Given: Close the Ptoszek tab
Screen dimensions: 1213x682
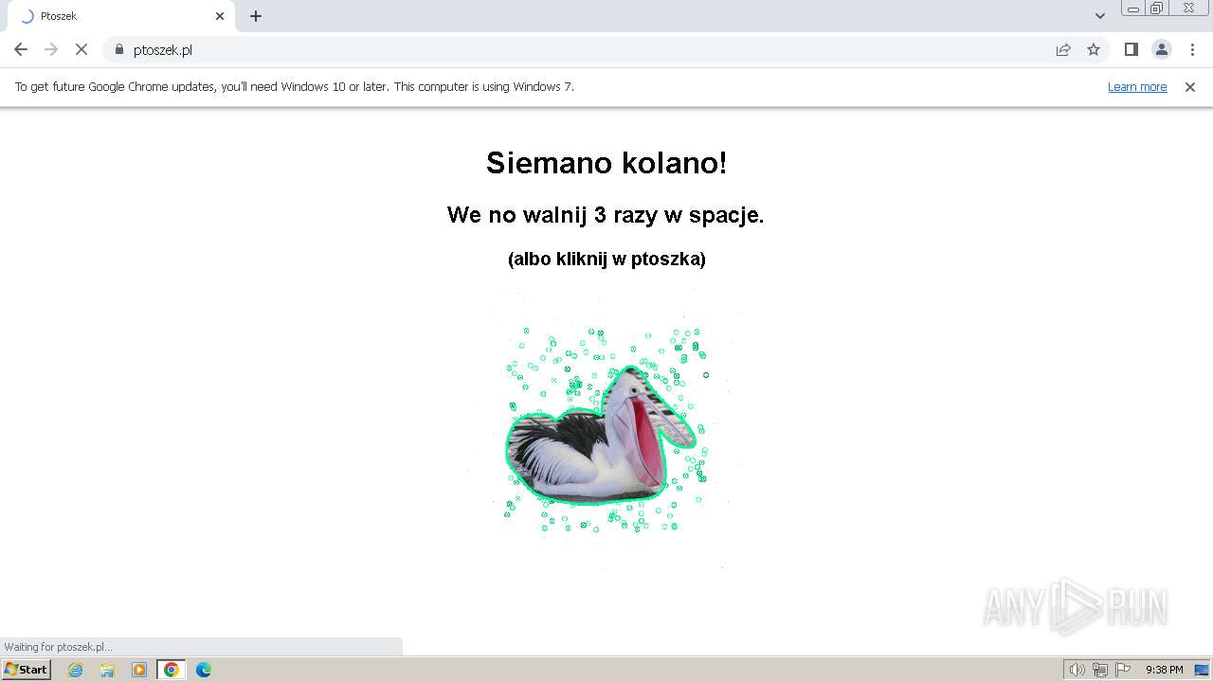Looking at the screenshot, I should click(x=220, y=16).
